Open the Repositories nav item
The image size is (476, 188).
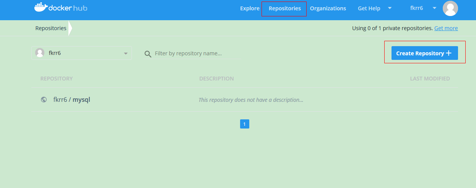[284, 8]
